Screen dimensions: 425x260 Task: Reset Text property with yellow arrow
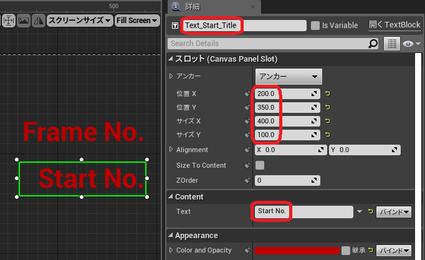pos(371,211)
